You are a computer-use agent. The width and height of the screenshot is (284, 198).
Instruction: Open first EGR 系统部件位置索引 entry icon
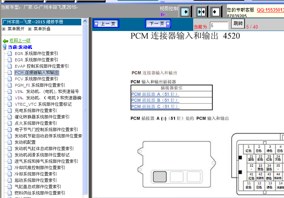10,54
